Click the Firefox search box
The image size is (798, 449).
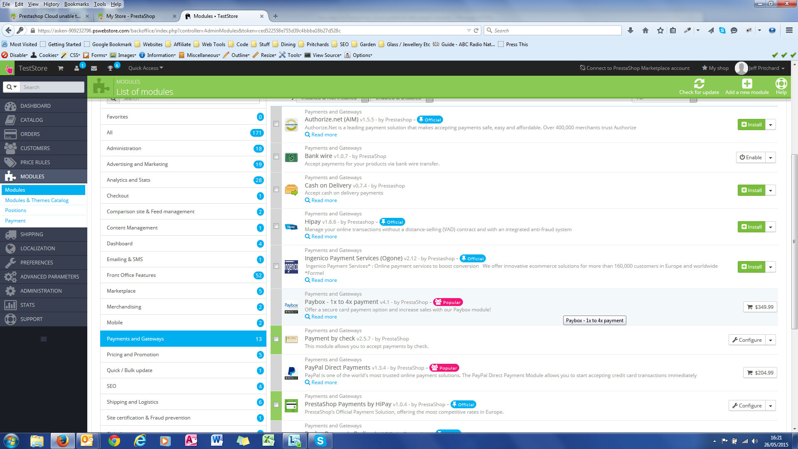pos(553,30)
